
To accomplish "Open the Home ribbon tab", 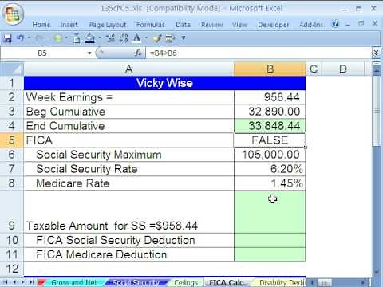I will [x=41, y=25].
